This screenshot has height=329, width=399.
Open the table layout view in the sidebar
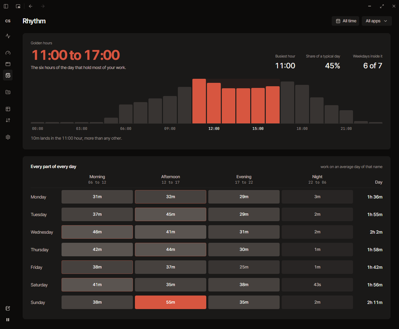8,109
